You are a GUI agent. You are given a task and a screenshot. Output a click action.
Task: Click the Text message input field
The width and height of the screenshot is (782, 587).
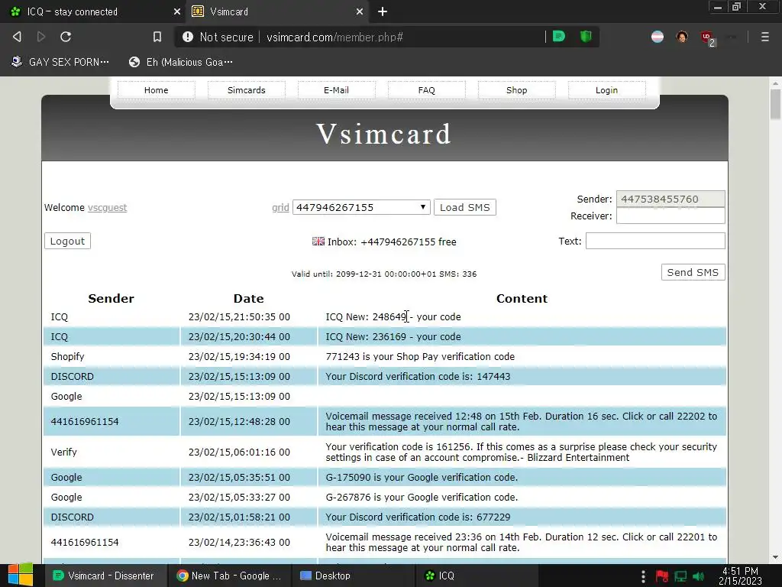click(654, 241)
